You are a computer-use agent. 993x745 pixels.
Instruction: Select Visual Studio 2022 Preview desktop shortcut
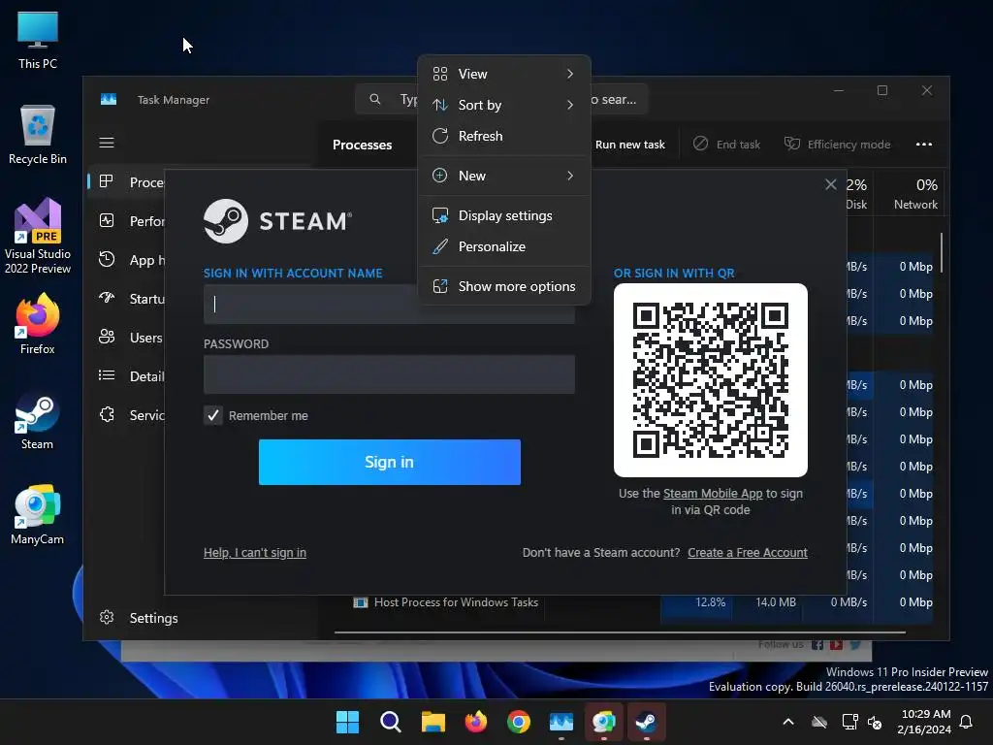click(38, 236)
